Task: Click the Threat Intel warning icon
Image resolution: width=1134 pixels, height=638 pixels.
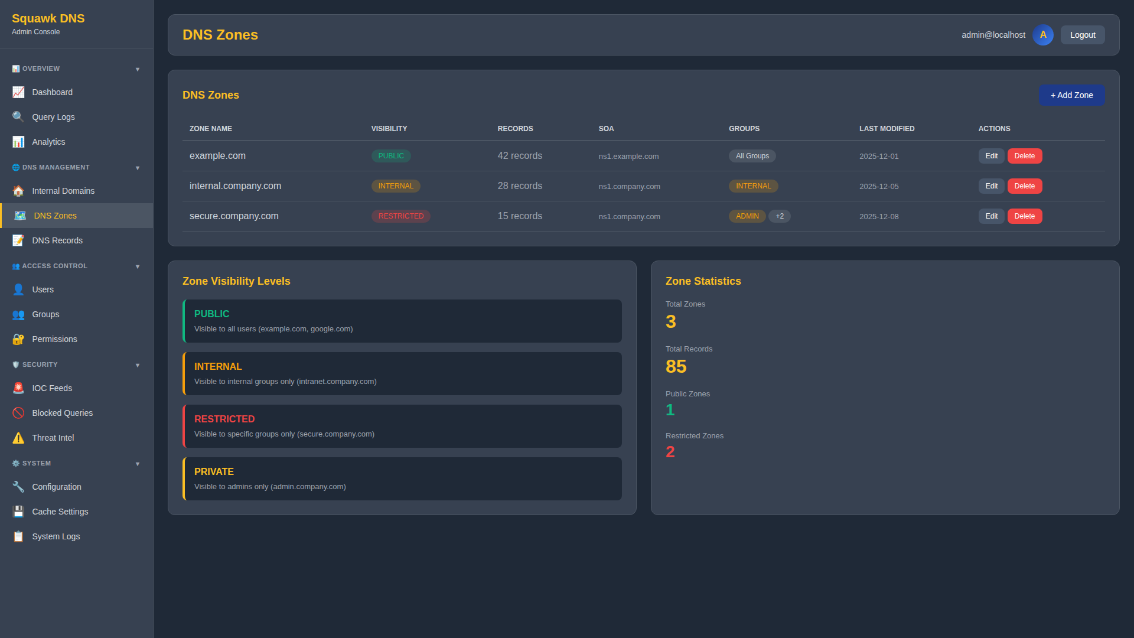Action: 18,438
